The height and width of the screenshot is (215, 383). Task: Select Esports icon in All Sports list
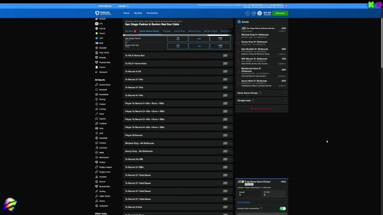97,119
